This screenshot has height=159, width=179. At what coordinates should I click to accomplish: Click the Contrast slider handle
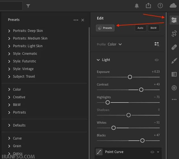pyautogui.click(x=141, y=90)
